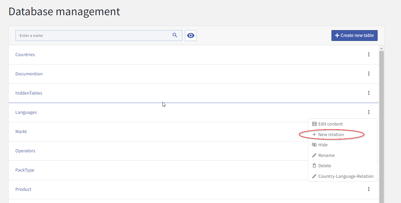Click the plus icon beside New relation

314,134
